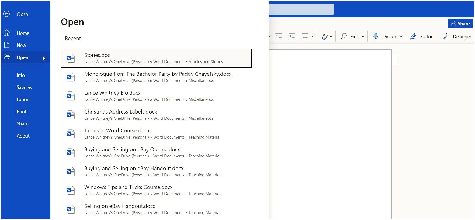Click the Word icon beside Stories.doc
The width and height of the screenshot is (475, 220).
pyautogui.click(x=71, y=58)
